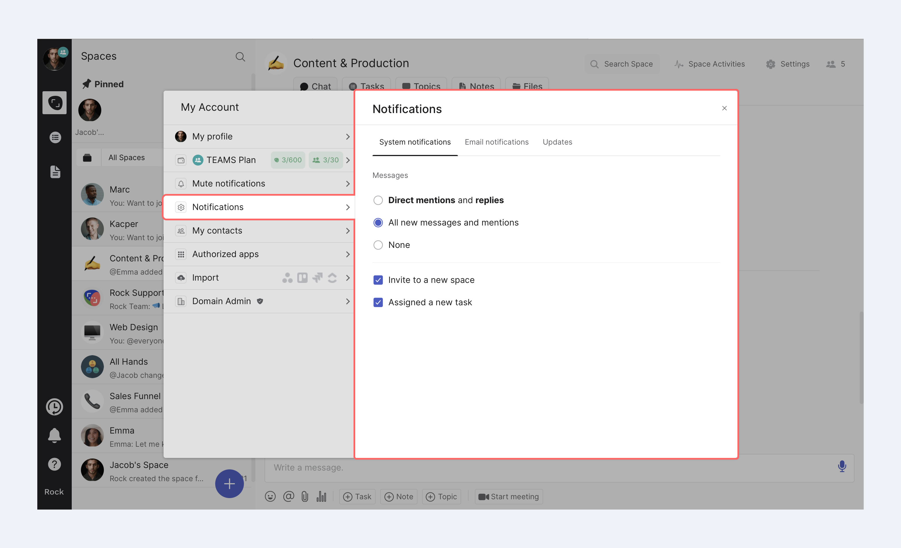This screenshot has height=548, width=901.
Task: Select the None messages option
Action: pos(378,245)
